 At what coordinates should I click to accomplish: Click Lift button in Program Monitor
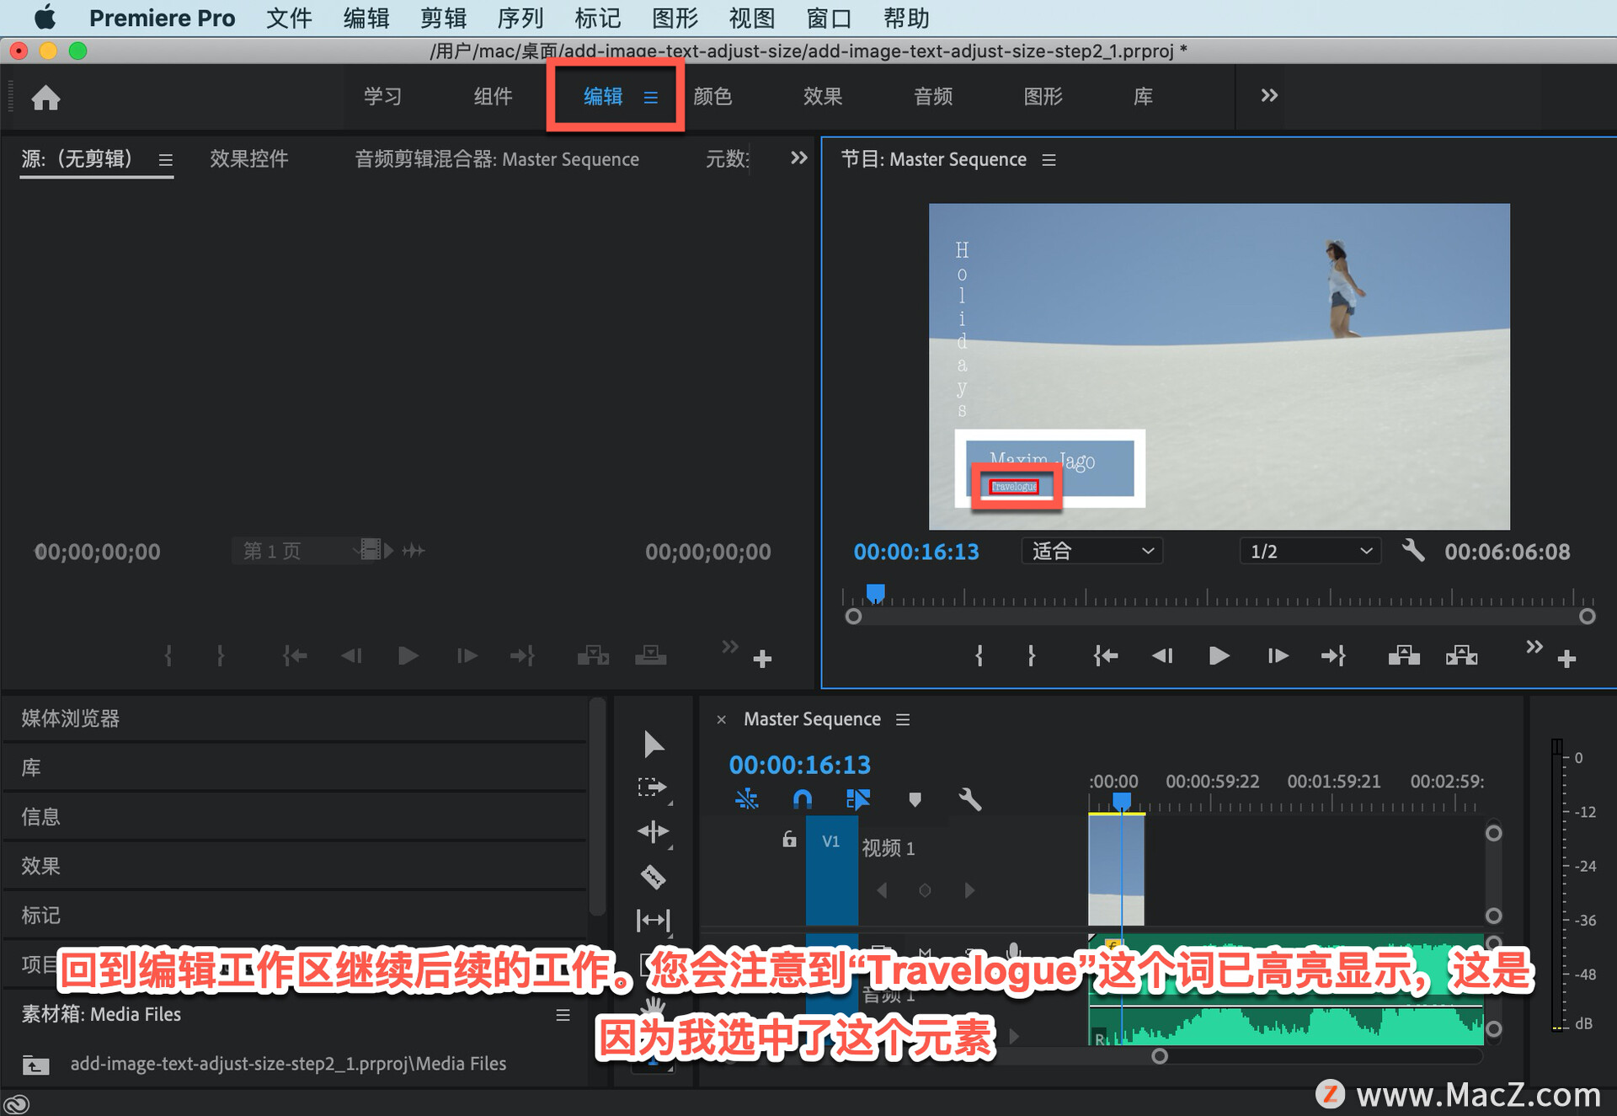pos(1404,655)
